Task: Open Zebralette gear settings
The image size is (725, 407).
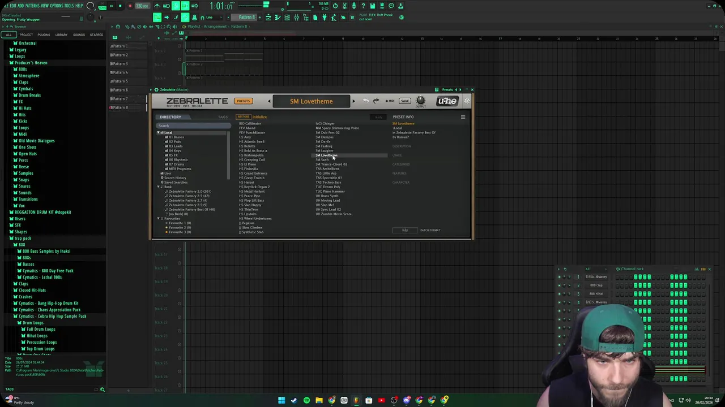Action: tap(467, 101)
